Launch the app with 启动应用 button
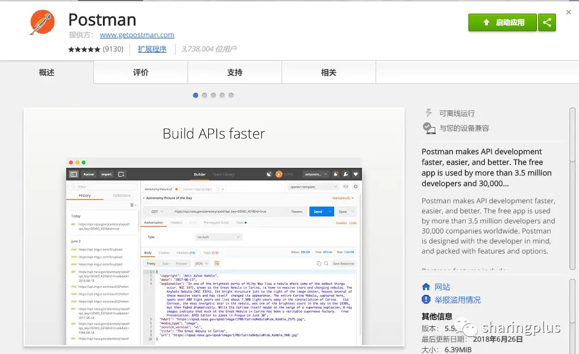This screenshot has height=354, width=579. (x=503, y=22)
